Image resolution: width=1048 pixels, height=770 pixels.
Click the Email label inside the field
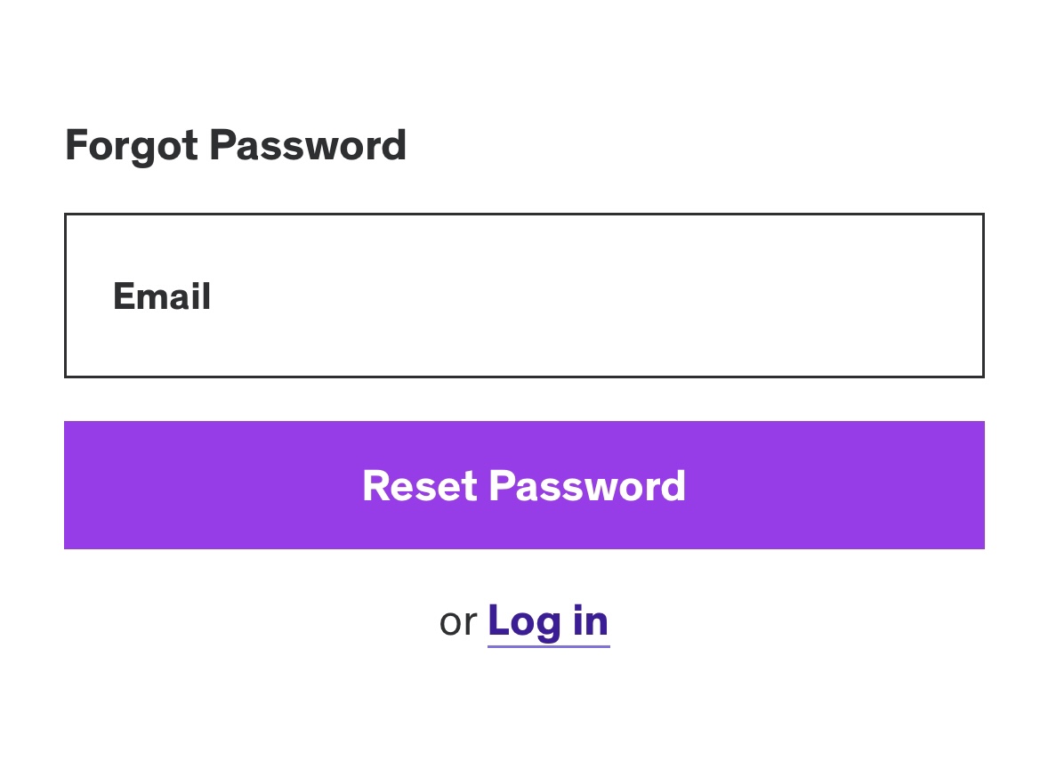(x=162, y=296)
